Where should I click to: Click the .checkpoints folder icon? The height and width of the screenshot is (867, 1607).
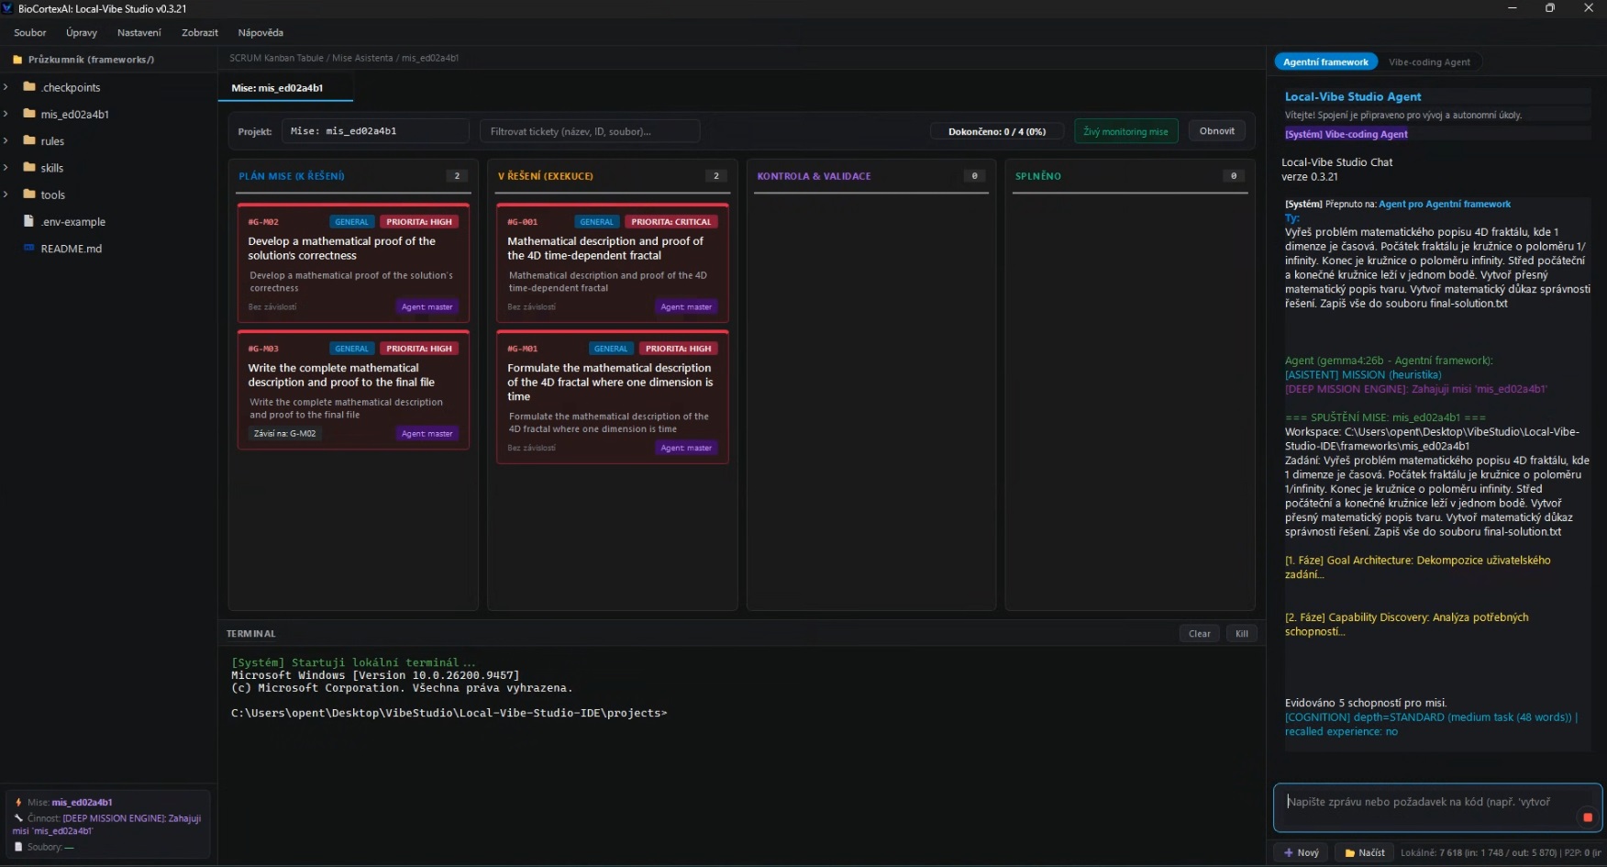click(29, 87)
